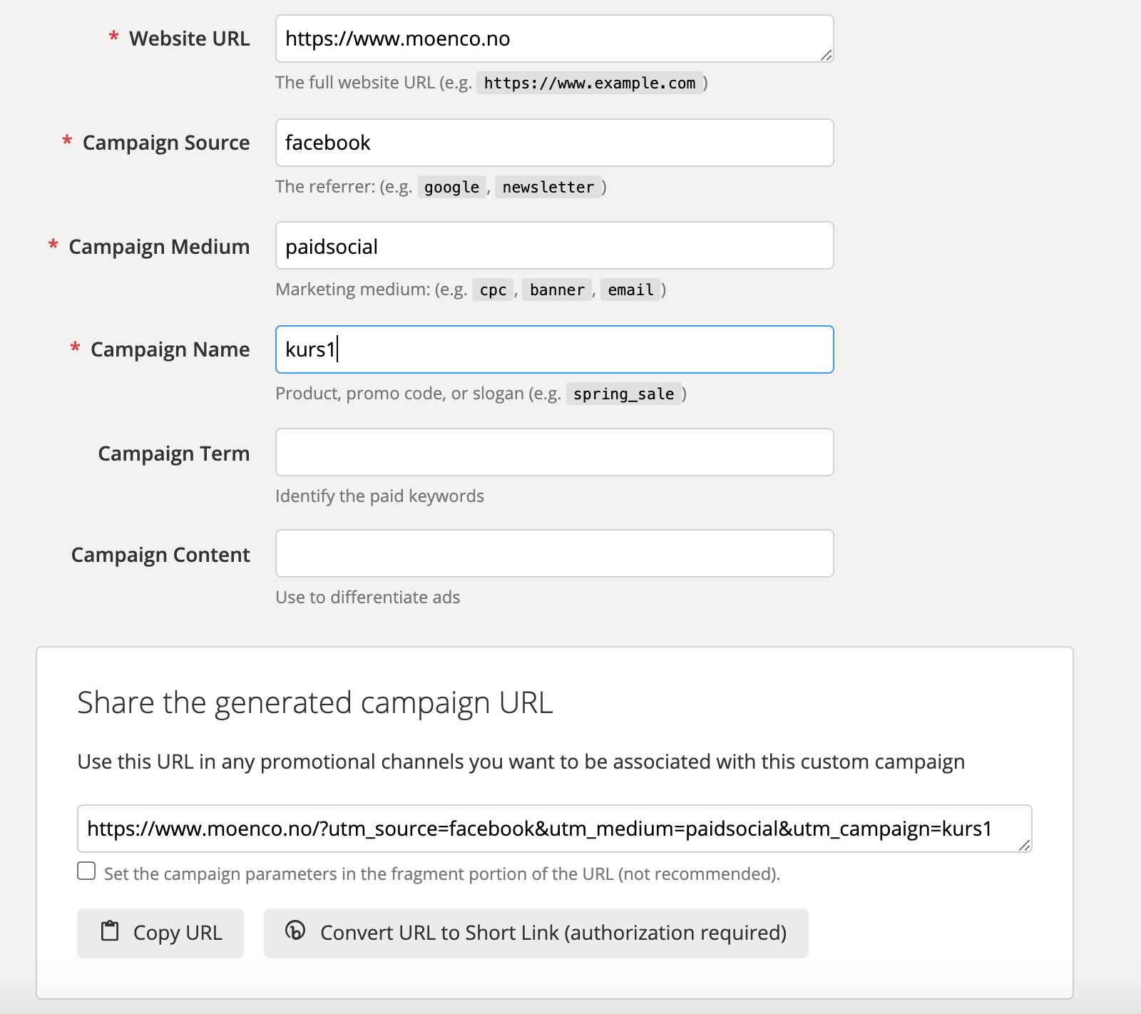The image size is (1141, 1014).
Task: Click the 'Set the campaign parameters' checkbox label text
Action: pyautogui.click(x=442, y=874)
